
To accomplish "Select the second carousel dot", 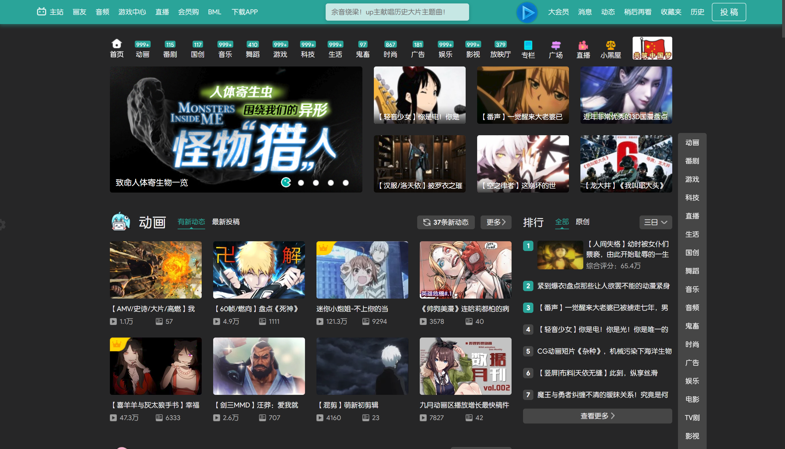I will tap(301, 183).
